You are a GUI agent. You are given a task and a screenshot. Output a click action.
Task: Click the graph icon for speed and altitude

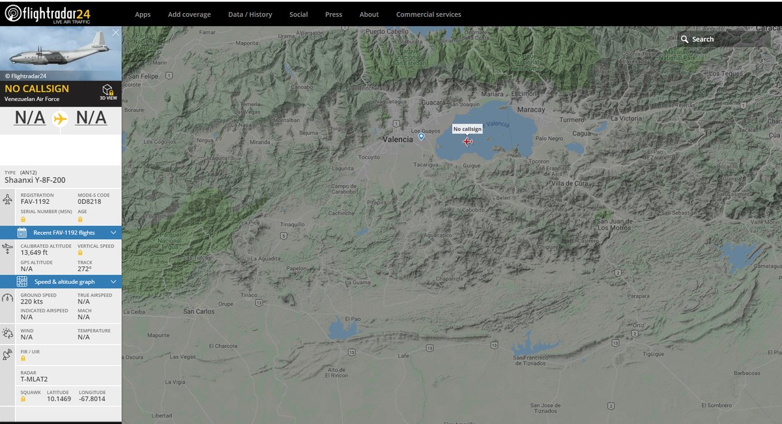point(22,281)
